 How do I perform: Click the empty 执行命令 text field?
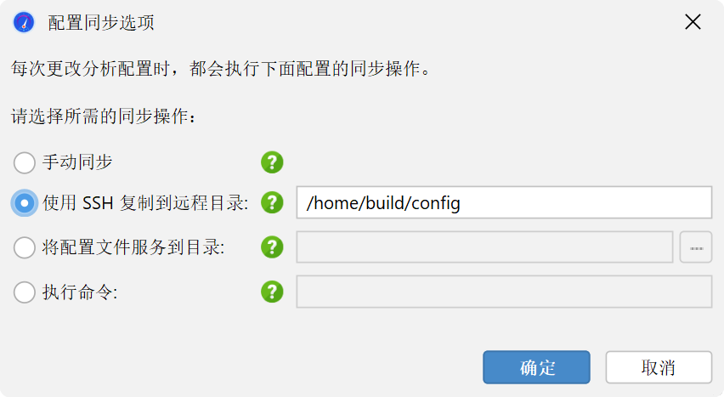point(504,292)
